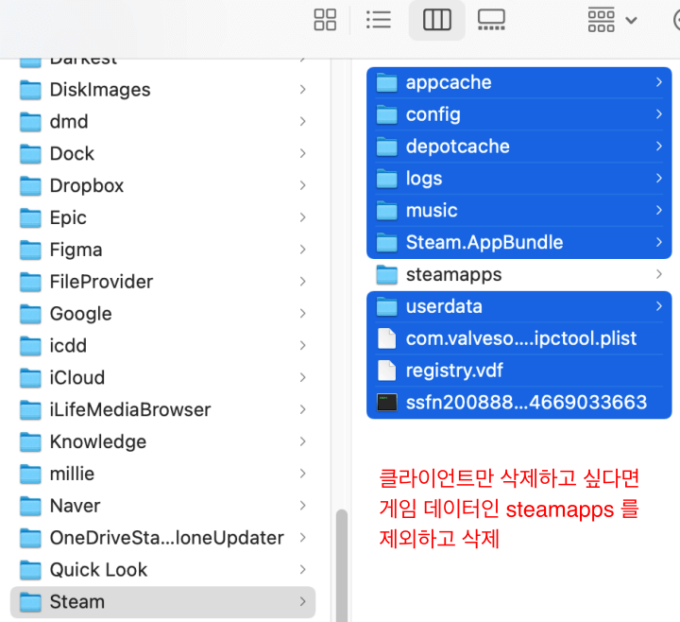Select the depotcache folder name
The height and width of the screenshot is (622, 680).
[457, 147]
